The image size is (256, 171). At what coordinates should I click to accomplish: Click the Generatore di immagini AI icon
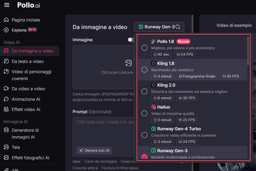6,130
